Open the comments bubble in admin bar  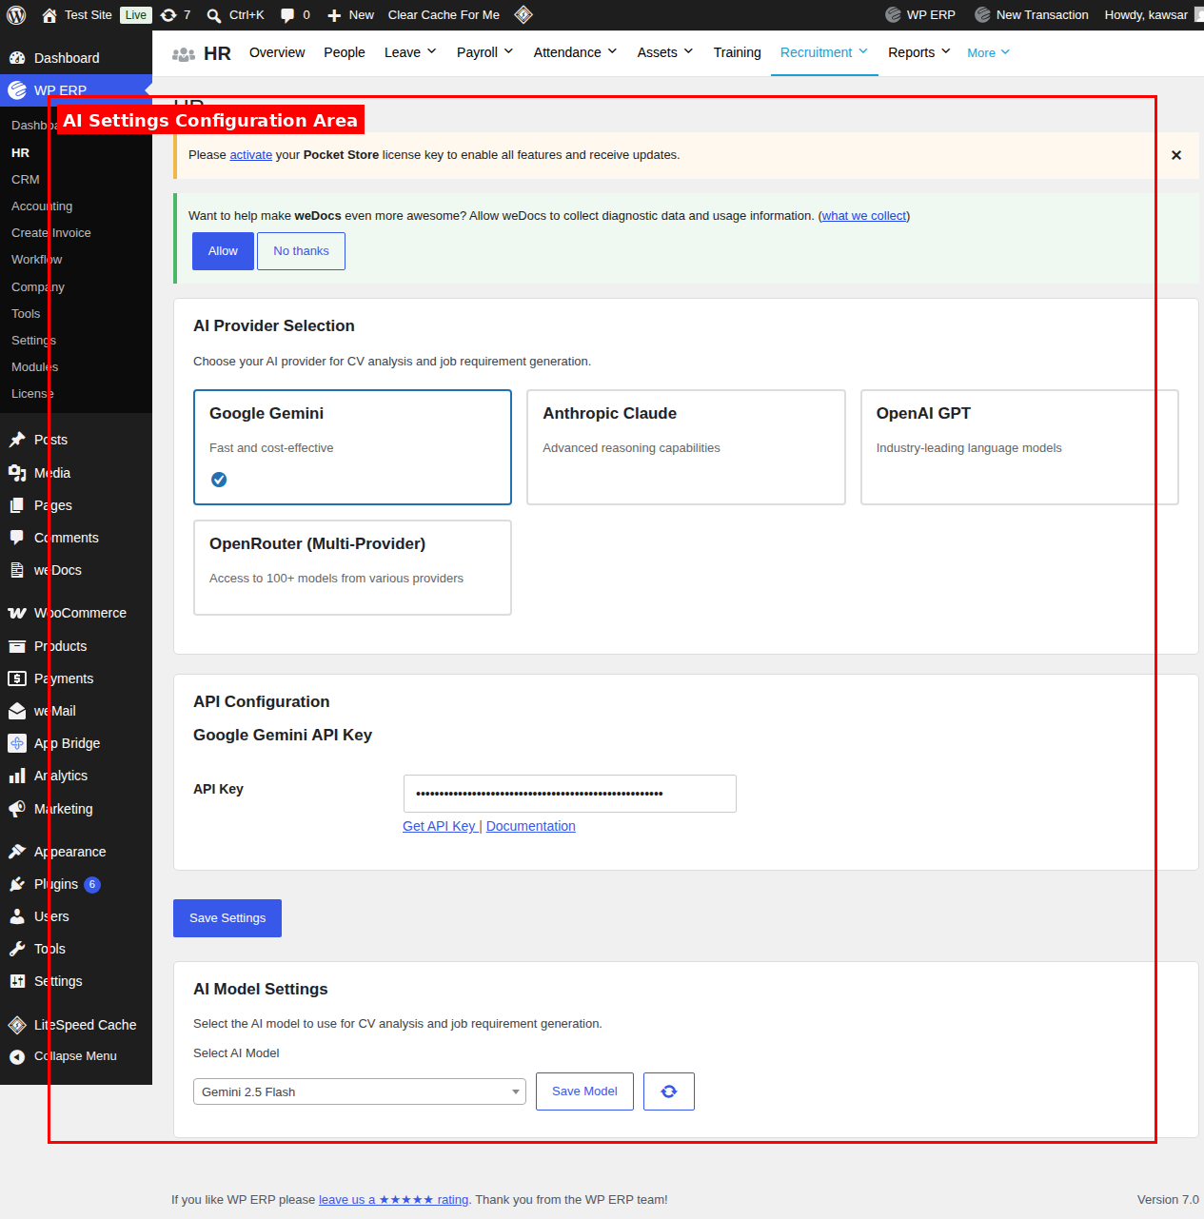(287, 15)
